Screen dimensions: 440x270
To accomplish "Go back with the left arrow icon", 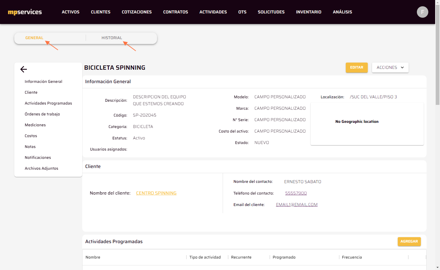I will click(x=24, y=69).
